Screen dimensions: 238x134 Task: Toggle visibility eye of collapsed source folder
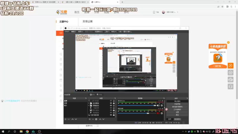pos(111,103)
